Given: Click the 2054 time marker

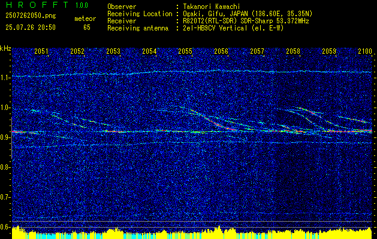Looking at the screenshot, I should 149,51.
